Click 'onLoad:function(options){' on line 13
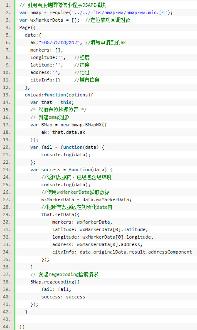Image resolution: width=197 pixels, height=330 pixels. 59,95
